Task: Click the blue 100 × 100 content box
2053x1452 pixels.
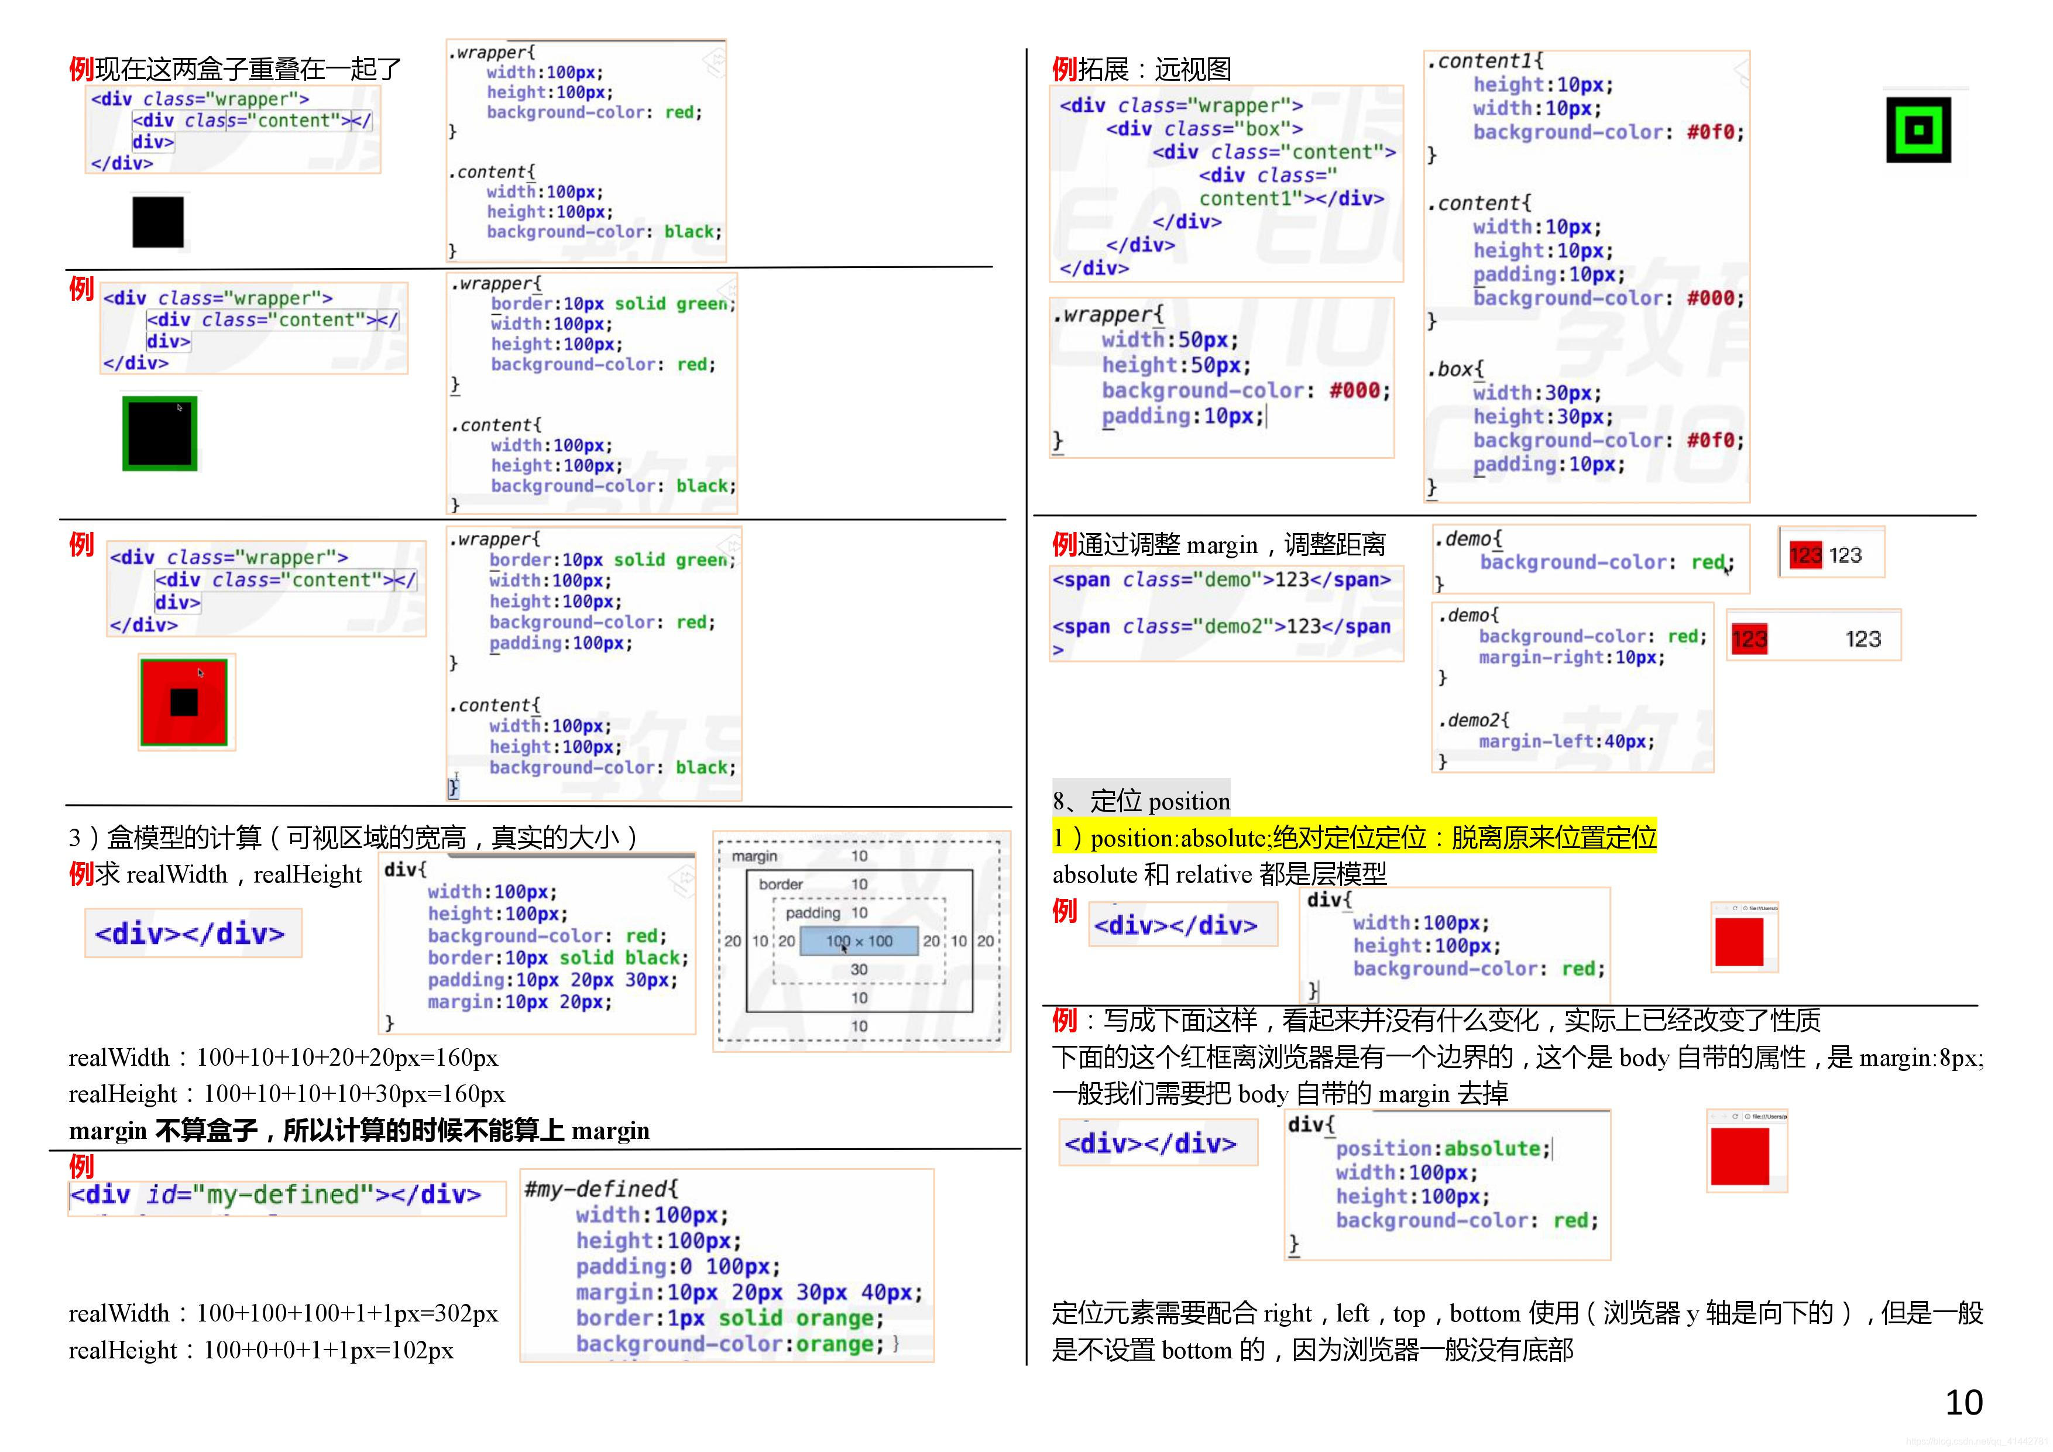Action: click(x=859, y=940)
